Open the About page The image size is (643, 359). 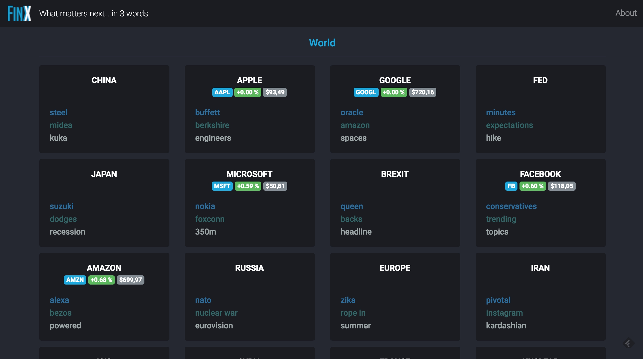coord(626,13)
